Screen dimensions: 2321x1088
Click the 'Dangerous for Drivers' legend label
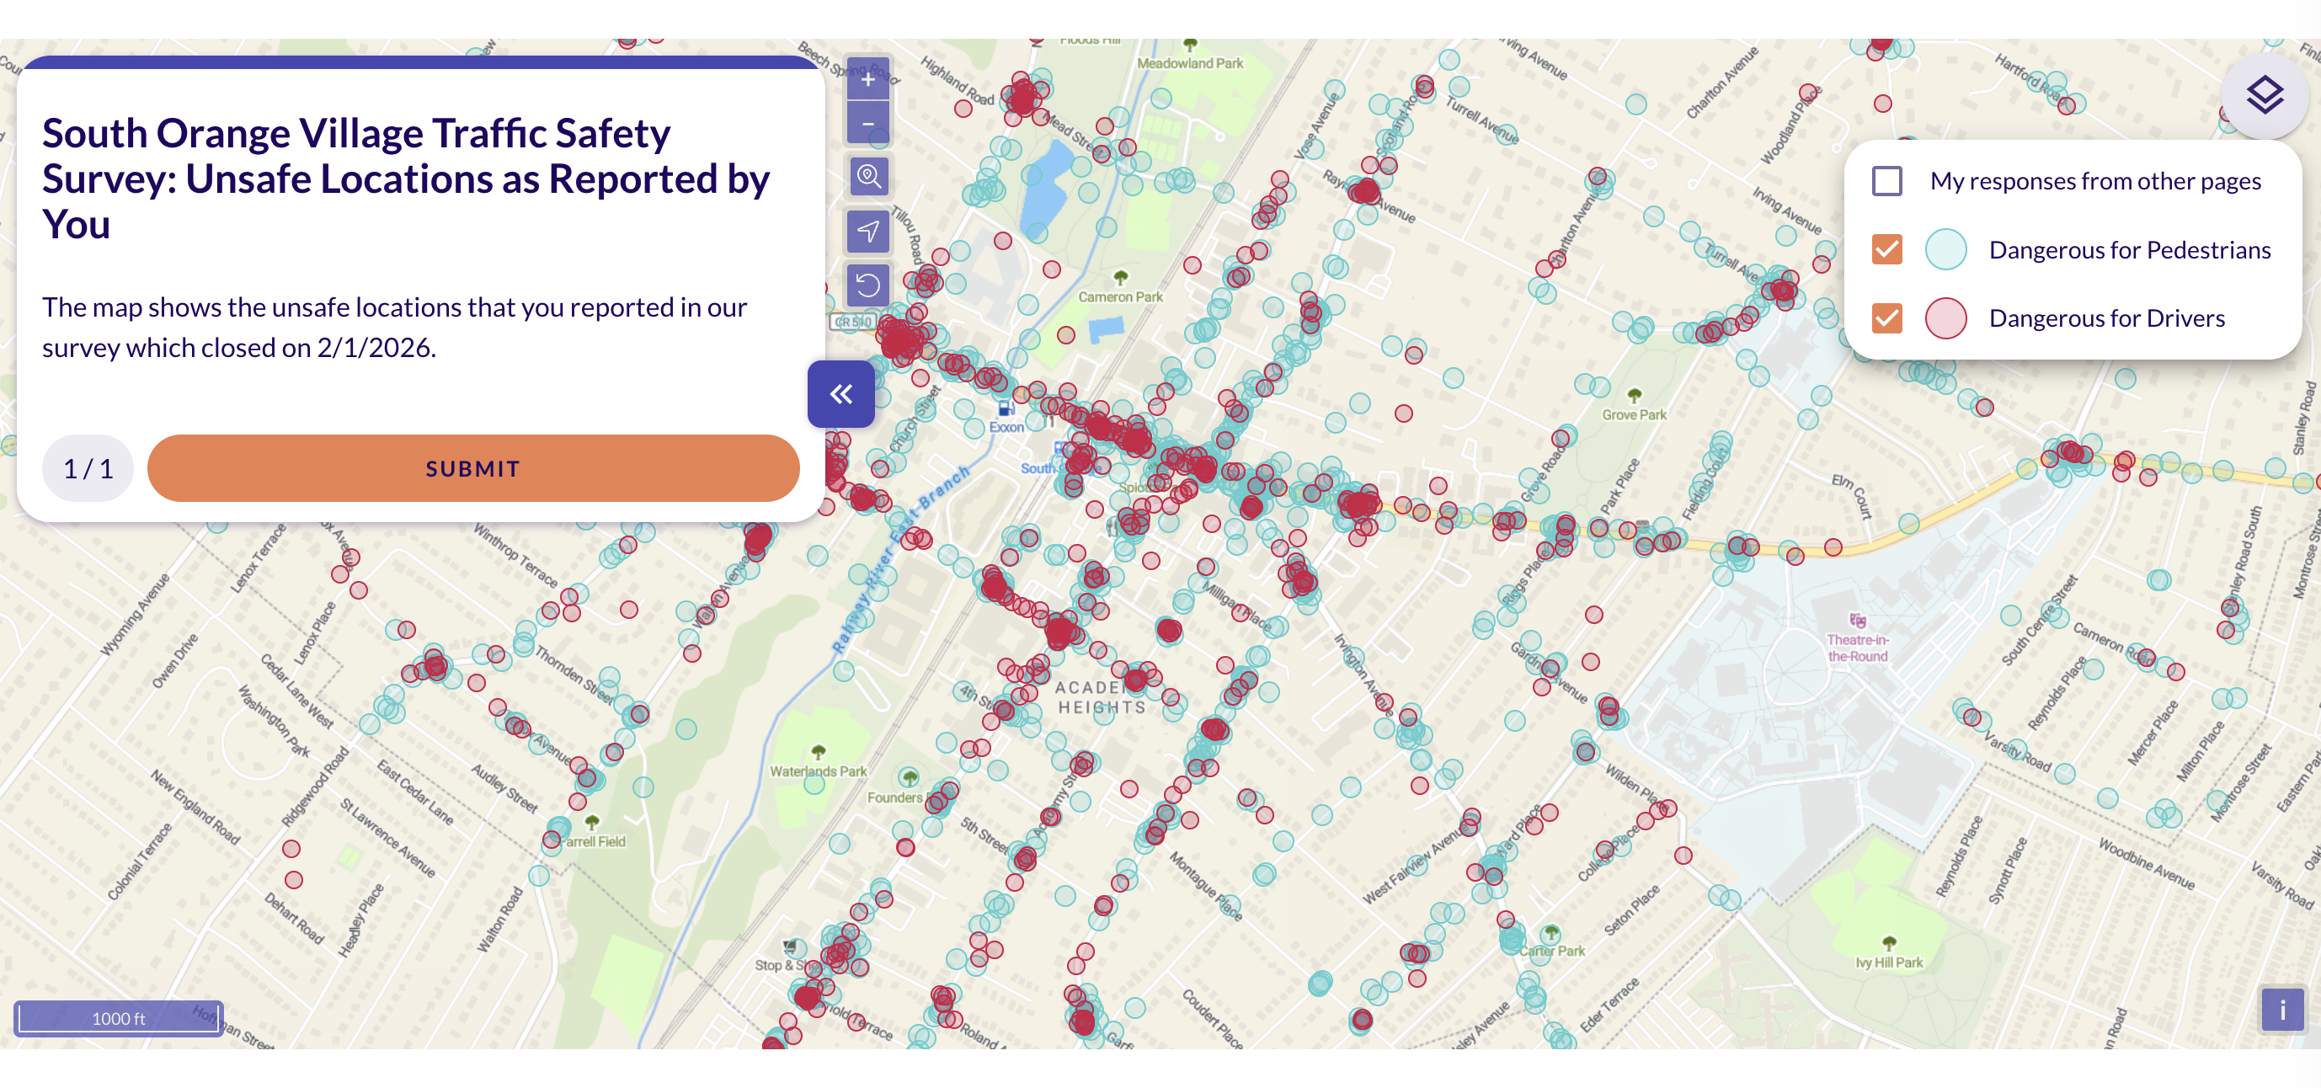click(2106, 318)
